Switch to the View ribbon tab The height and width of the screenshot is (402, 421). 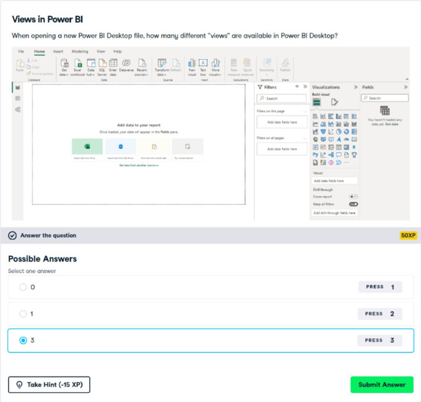101,52
